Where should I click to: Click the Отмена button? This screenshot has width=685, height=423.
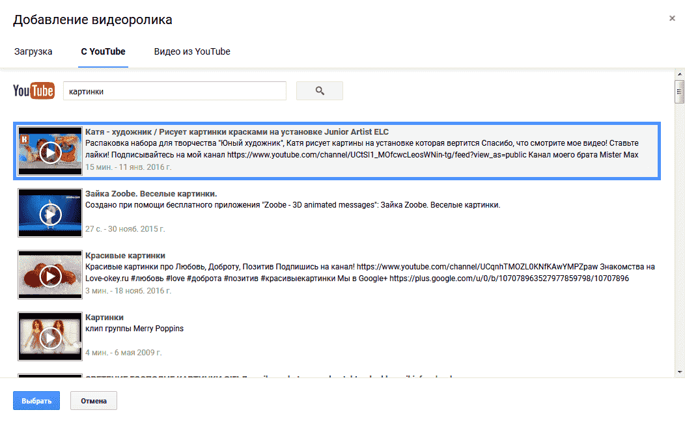(94, 401)
